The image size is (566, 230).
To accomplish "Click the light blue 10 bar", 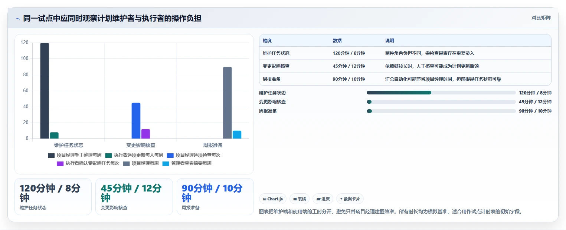I will point(237,134).
